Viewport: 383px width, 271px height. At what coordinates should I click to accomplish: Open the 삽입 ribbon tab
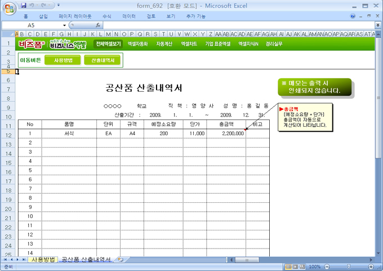point(43,17)
